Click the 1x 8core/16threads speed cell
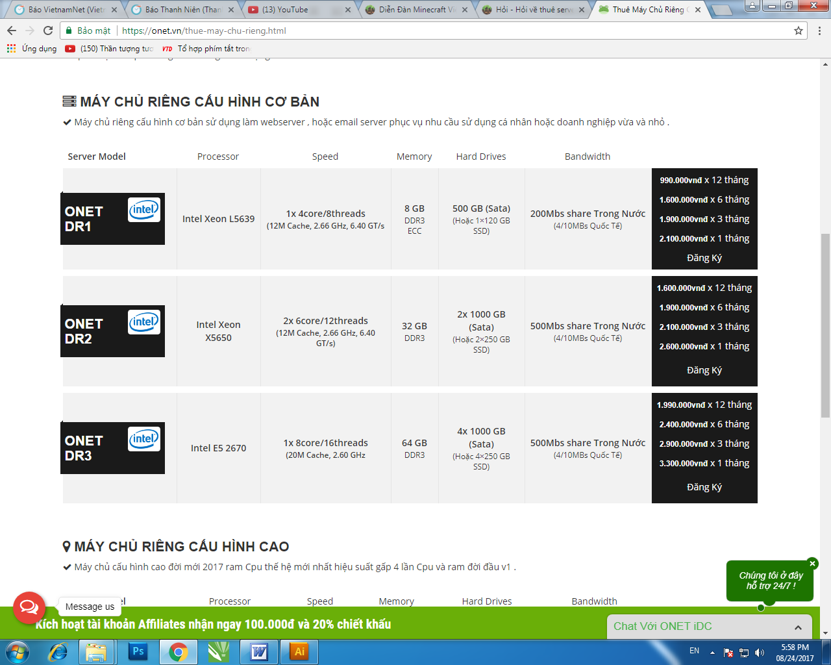Screen dimensions: 831x665 (326, 448)
